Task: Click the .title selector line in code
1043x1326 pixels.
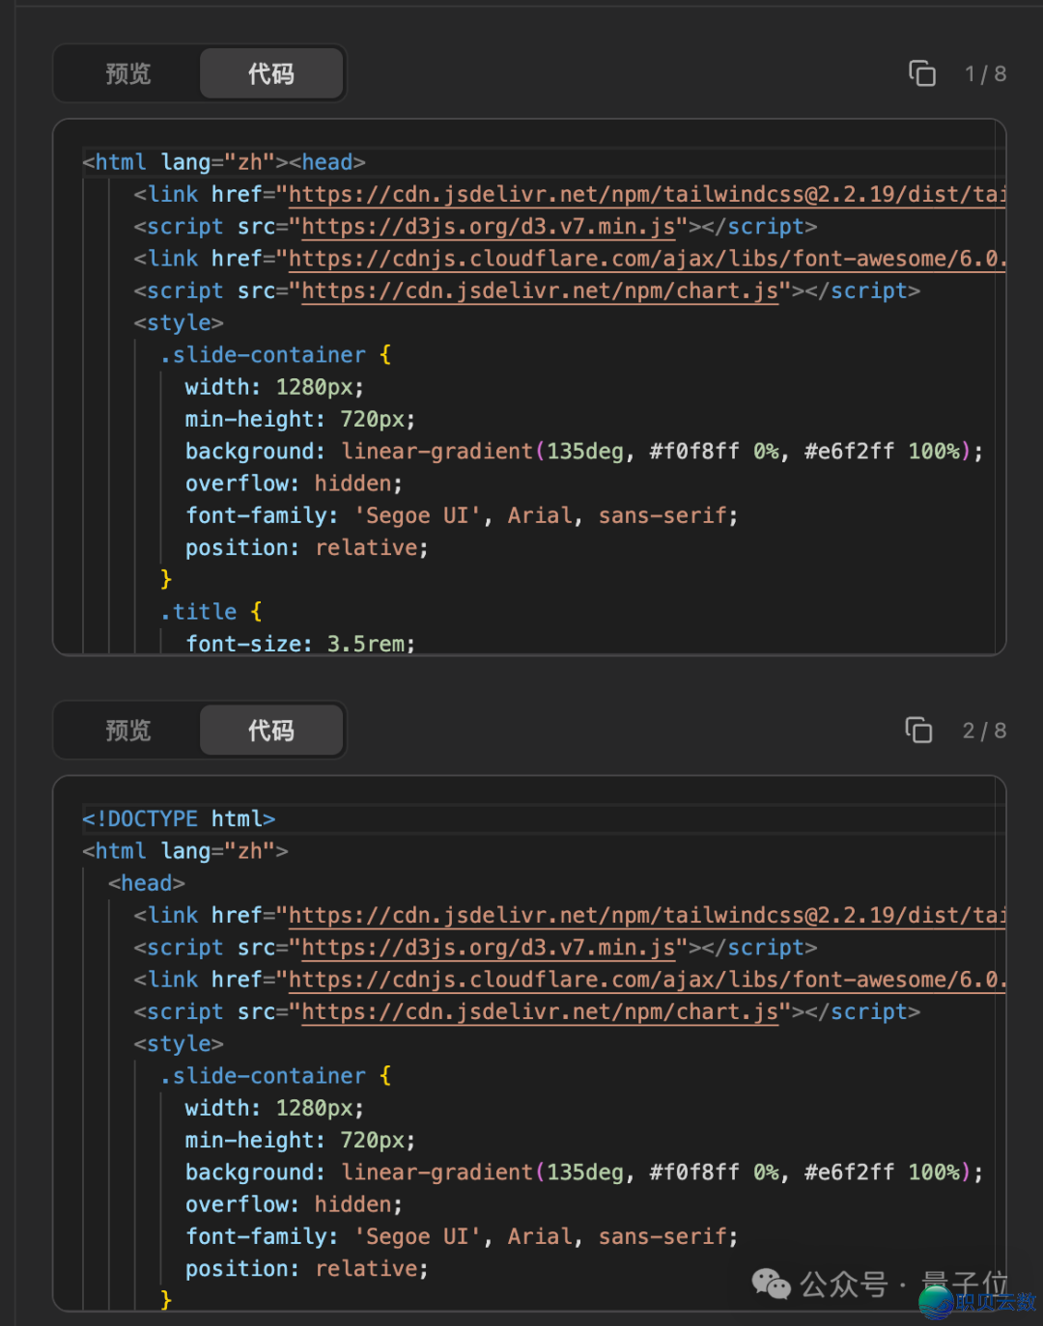Action: point(205,612)
